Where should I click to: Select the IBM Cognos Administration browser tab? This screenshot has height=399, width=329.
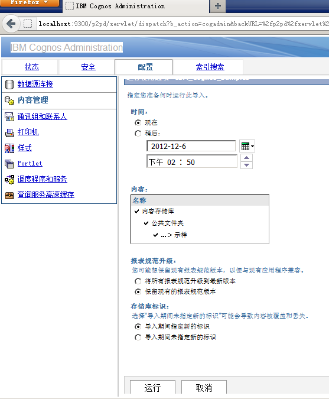(x=136, y=6)
